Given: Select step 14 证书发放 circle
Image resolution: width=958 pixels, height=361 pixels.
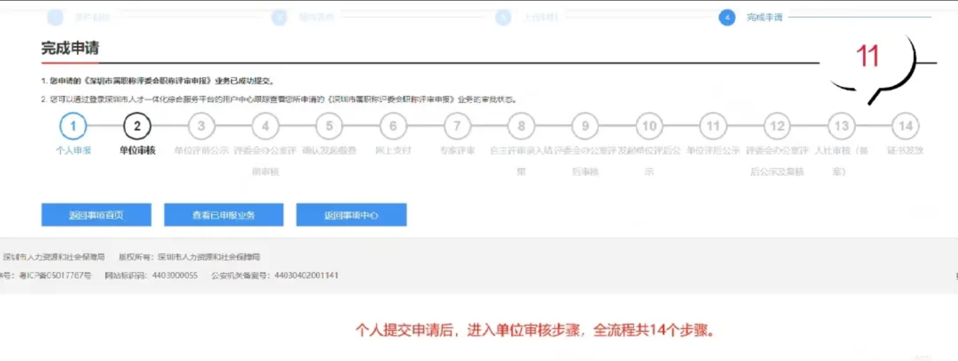Looking at the screenshot, I should [x=906, y=126].
